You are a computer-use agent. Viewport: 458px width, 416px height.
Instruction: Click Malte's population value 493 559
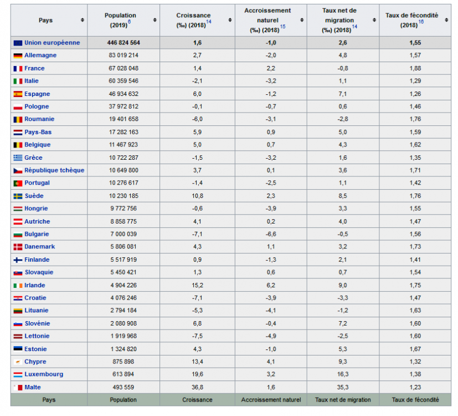(x=123, y=387)
